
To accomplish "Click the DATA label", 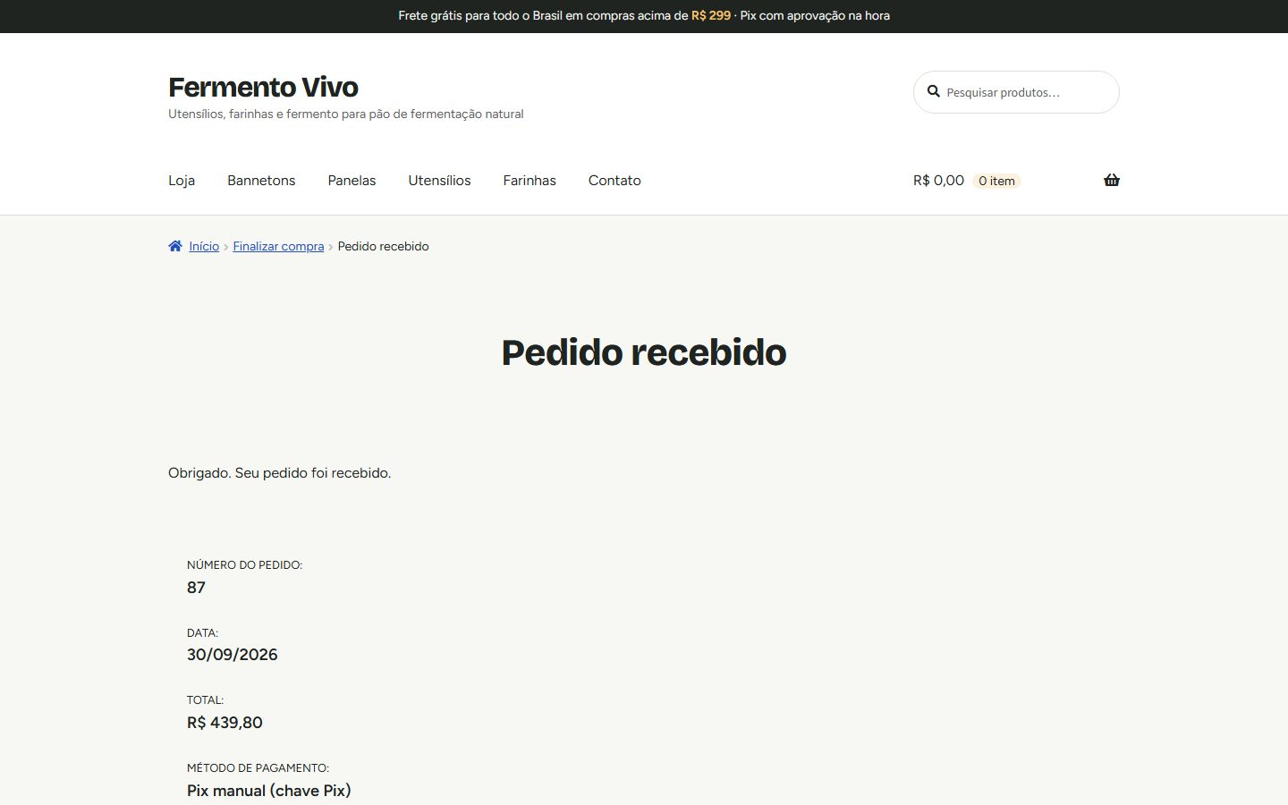I will click(x=202, y=633).
